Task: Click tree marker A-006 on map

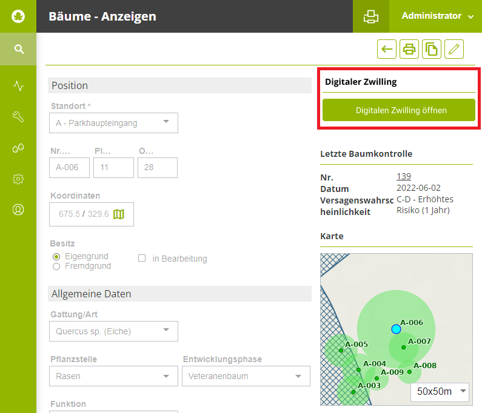Action: [396, 329]
